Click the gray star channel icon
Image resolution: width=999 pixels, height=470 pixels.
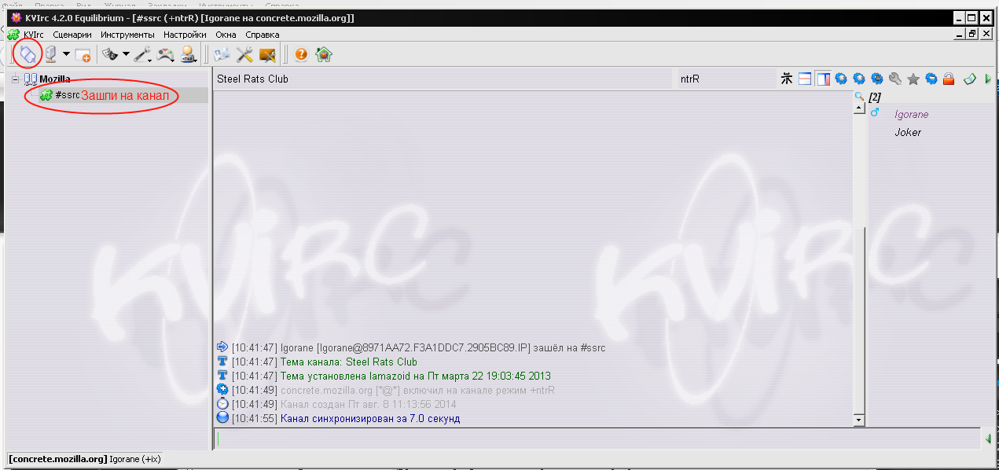tap(913, 79)
